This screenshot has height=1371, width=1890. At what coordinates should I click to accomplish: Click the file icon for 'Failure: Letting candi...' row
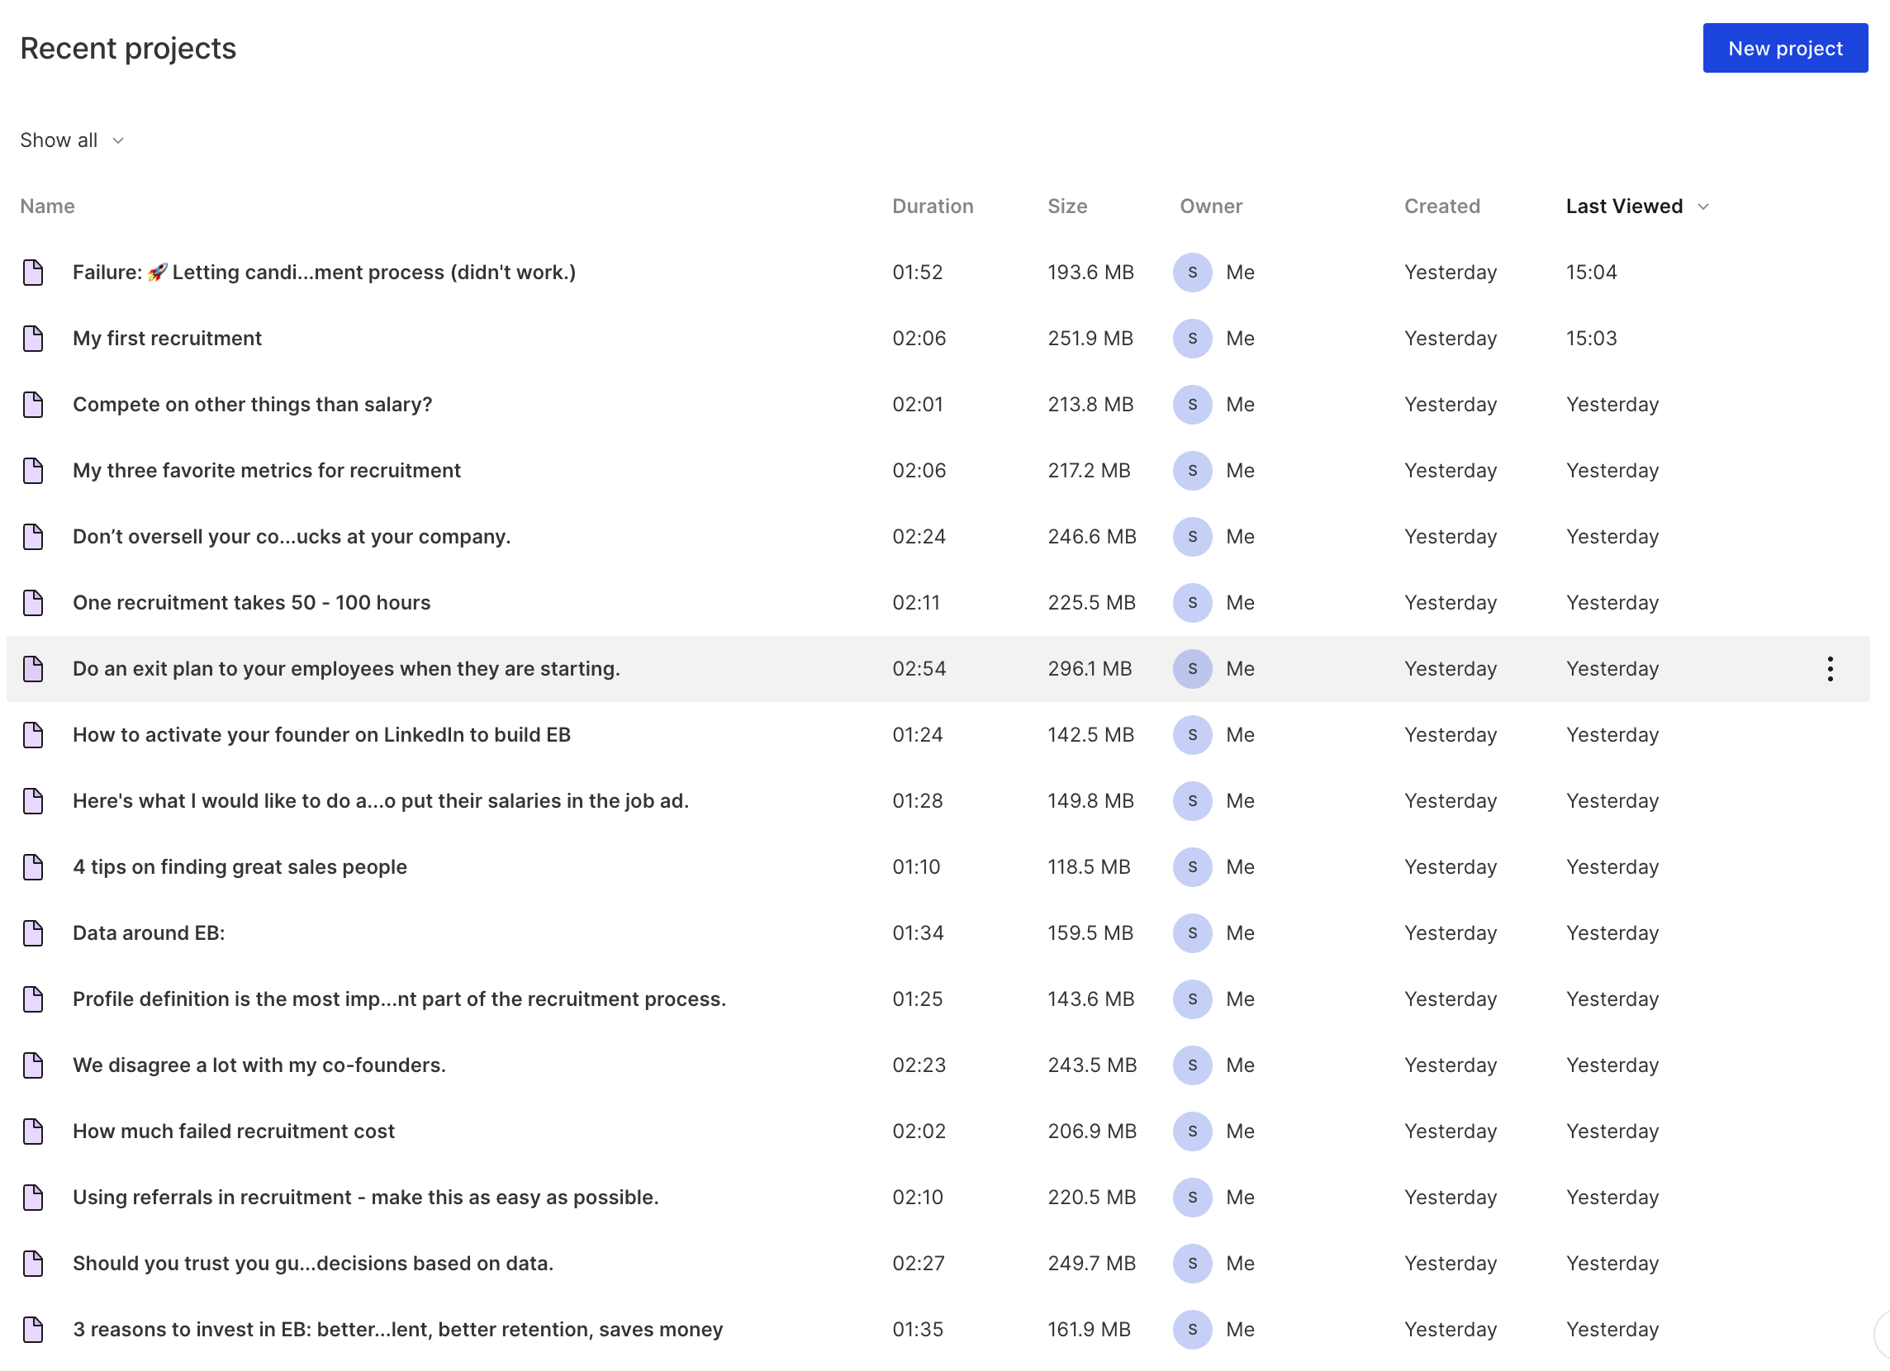(33, 273)
